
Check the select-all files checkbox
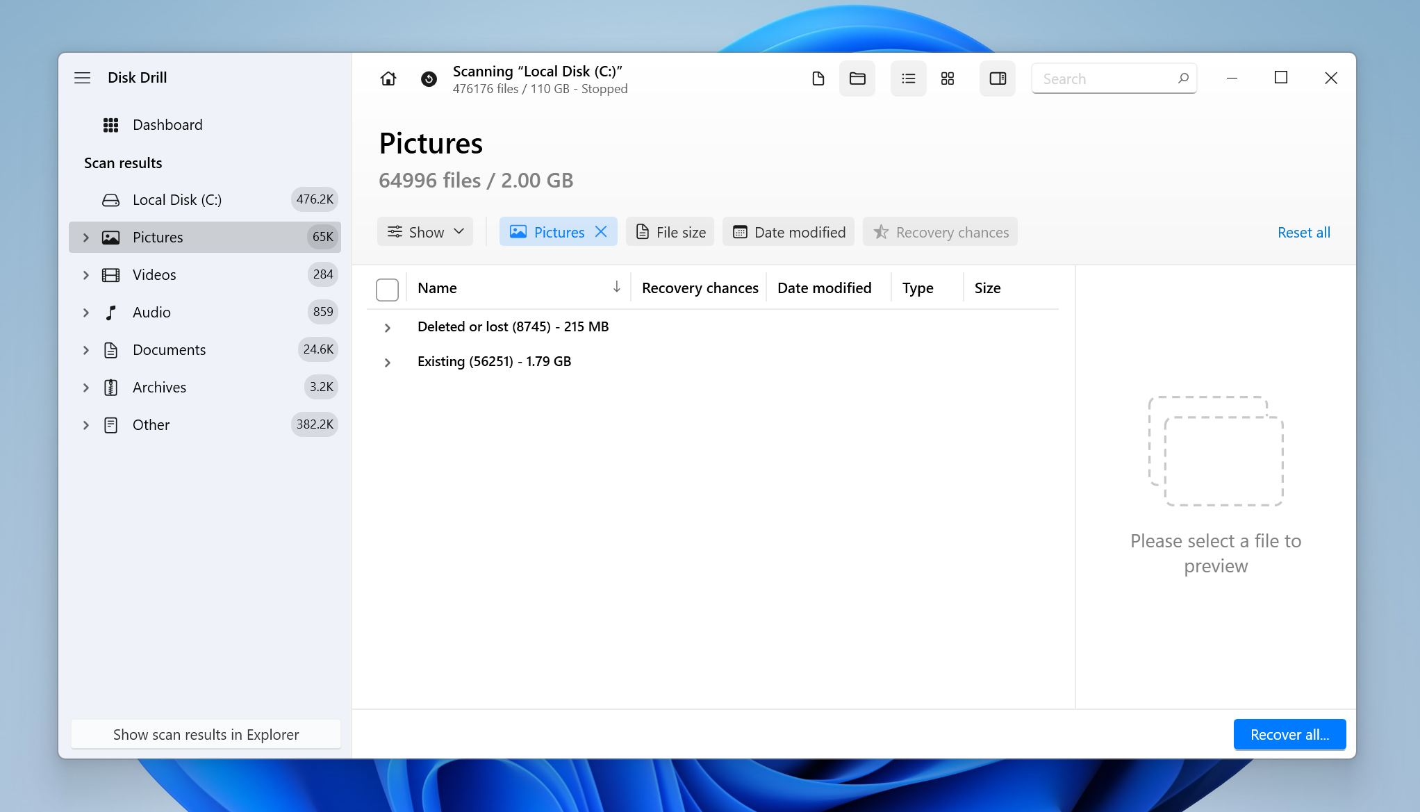[x=387, y=288]
